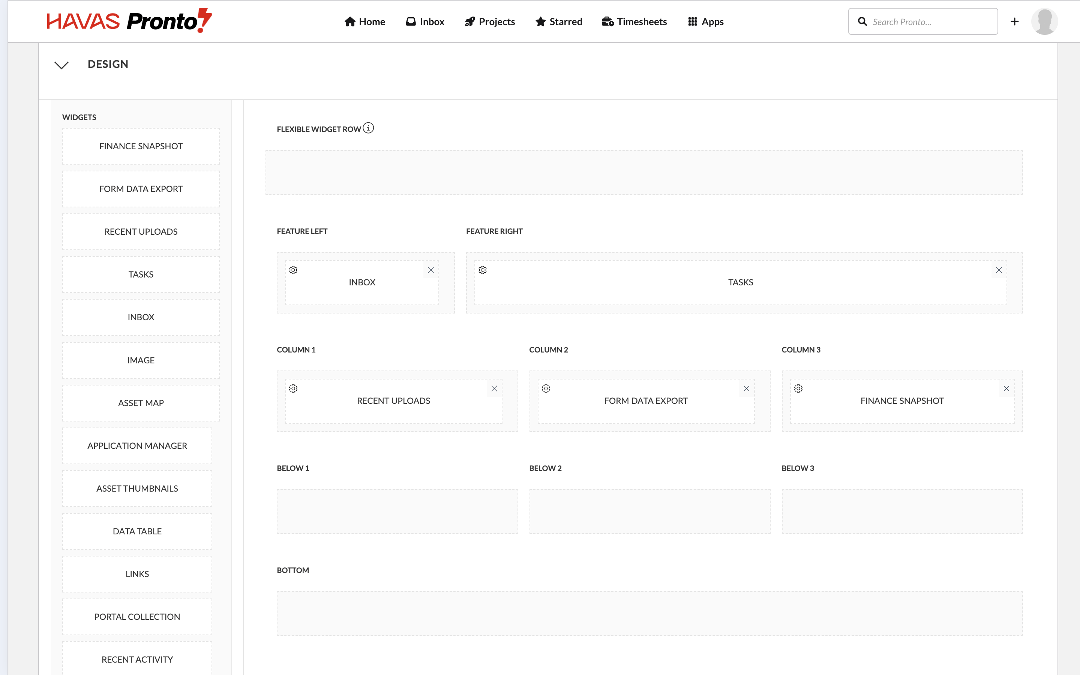Open Starred from the navigation bar
The width and height of the screenshot is (1080, 675).
click(x=559, y=21)
